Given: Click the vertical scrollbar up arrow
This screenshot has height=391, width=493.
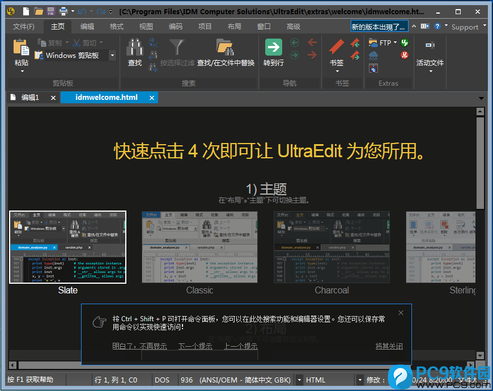Looking at the screenshot, I should [x=480, y=111].
